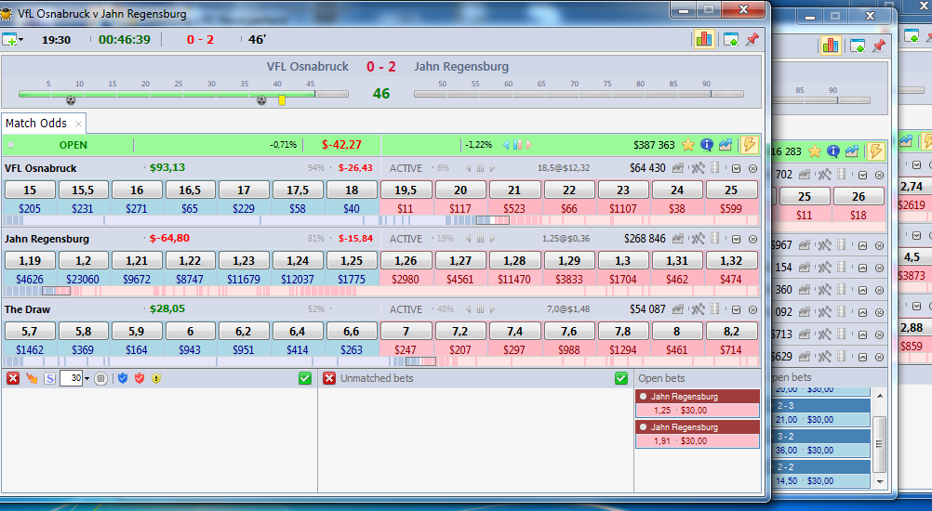Click the VFL Osnabruck price range slider
The width and height of the screenshot is (932, 511).
pos(493,220)
